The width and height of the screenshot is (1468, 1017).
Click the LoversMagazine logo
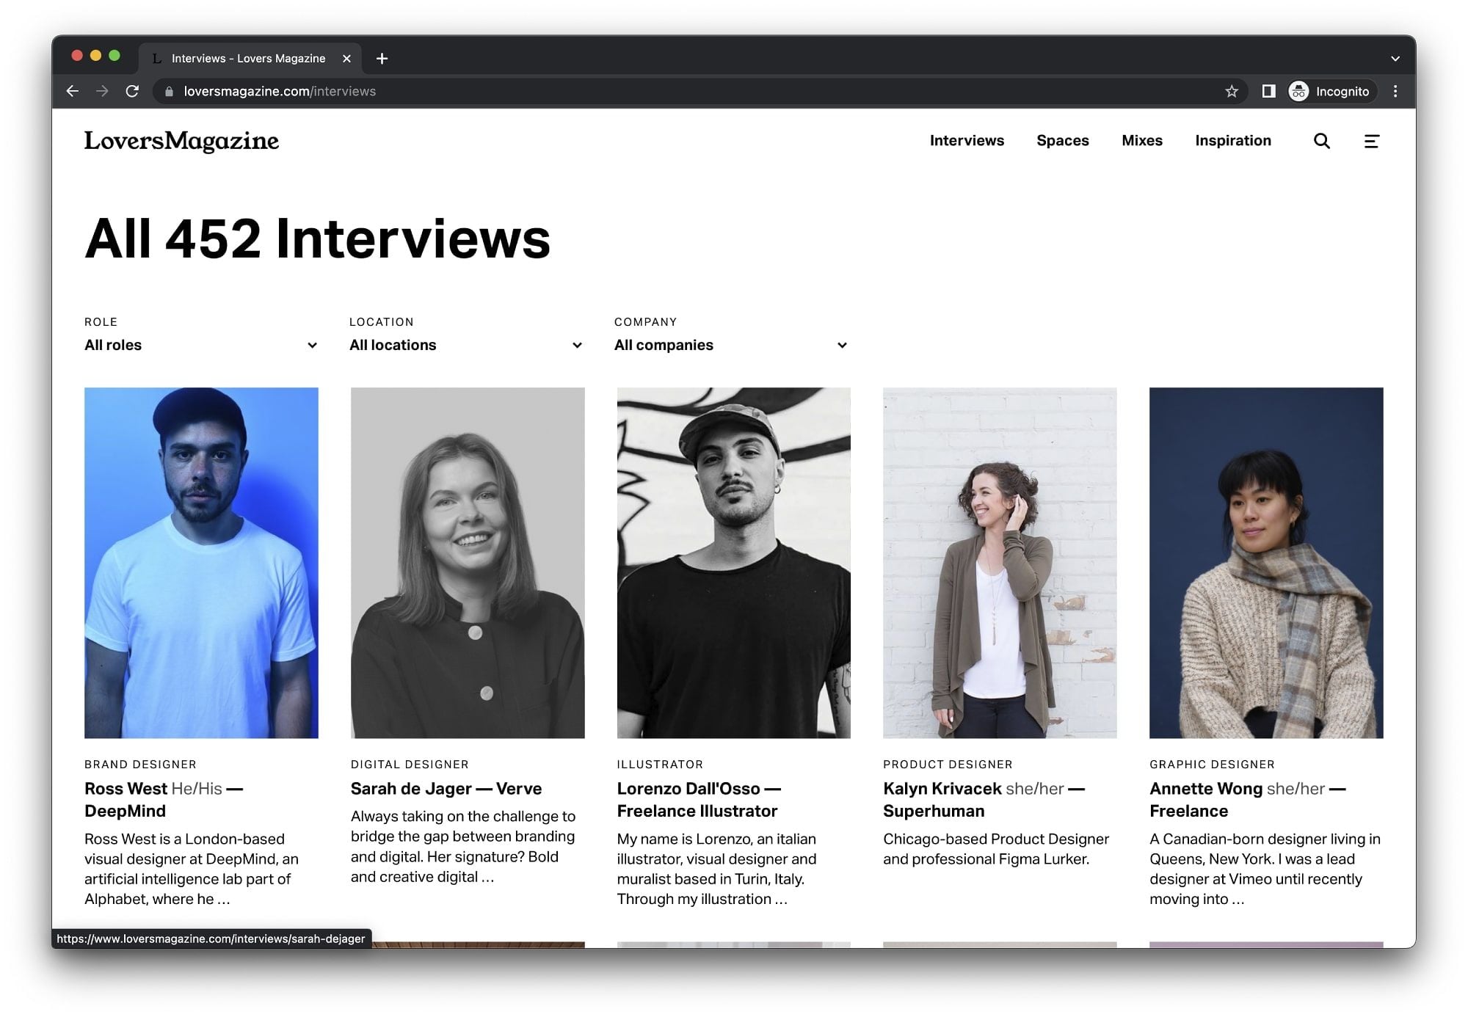[x=182, y=141]
